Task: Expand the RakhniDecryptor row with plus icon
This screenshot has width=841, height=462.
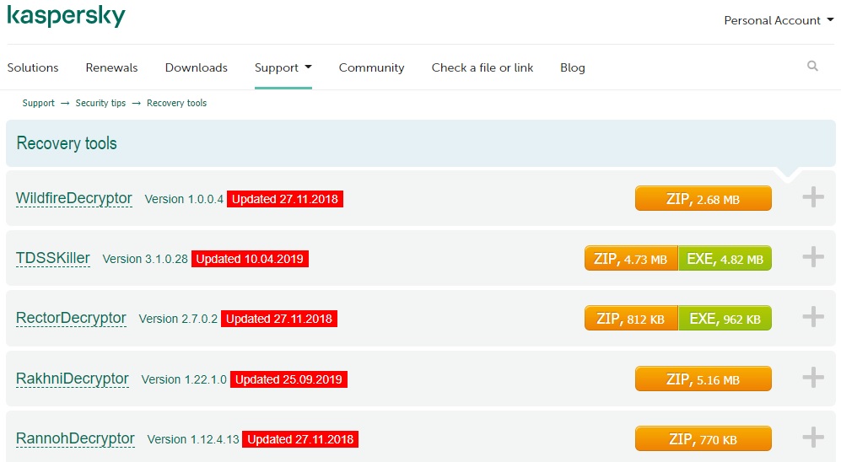Action: [x=813, y=378]
